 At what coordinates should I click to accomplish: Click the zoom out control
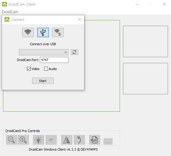coord(11,140)
